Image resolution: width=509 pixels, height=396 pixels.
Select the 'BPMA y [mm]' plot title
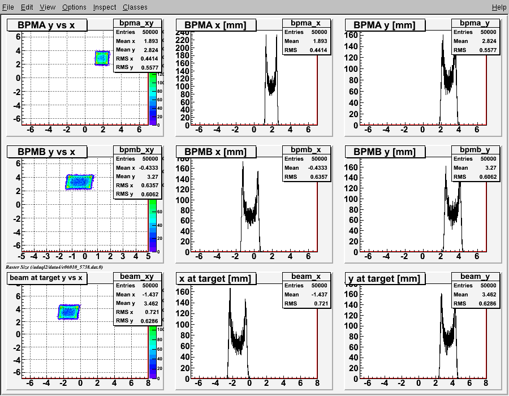[x=385, y=25]
